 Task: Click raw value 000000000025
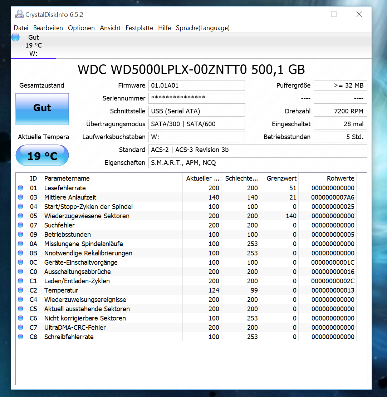tap(333, 207)
